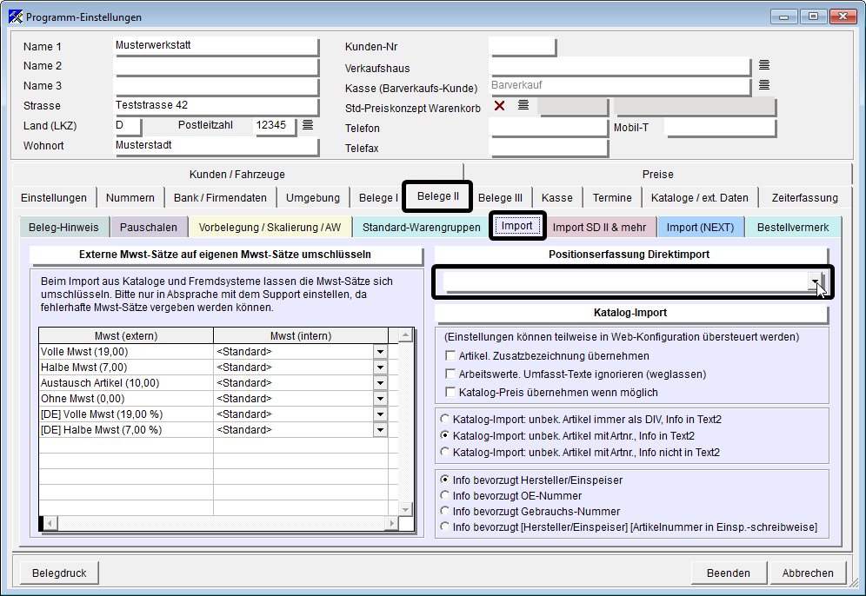This screenshot has height=596, width=866.
Task: Clear Std-Preiskonzept with red X icon
Action: 500,105
